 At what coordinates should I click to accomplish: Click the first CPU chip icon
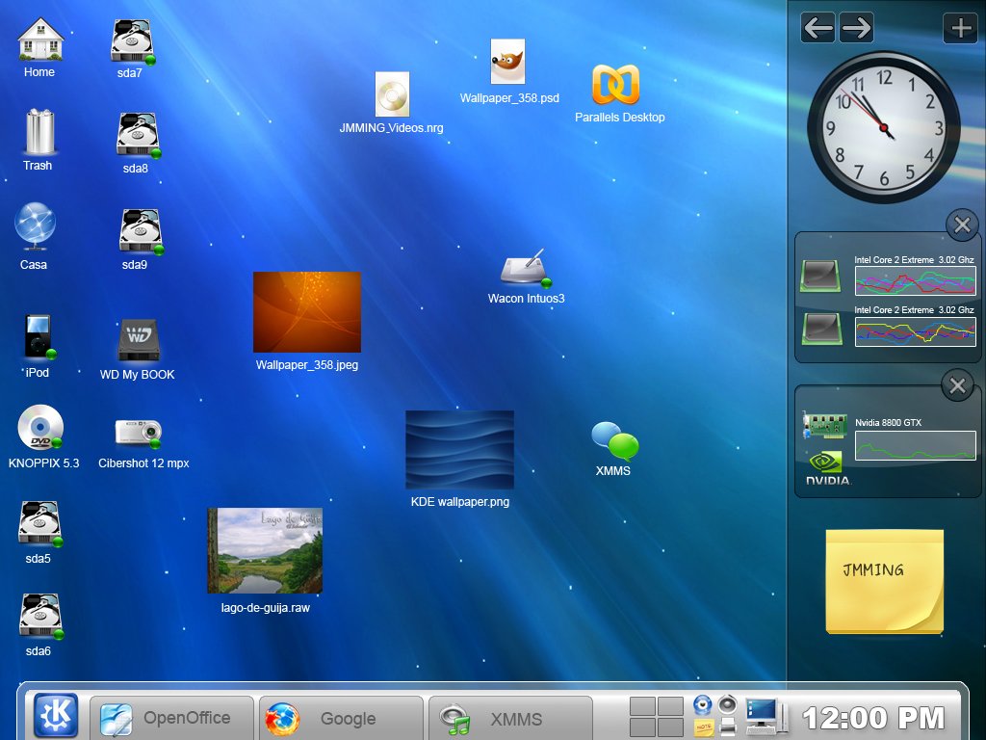pos(820,276)
